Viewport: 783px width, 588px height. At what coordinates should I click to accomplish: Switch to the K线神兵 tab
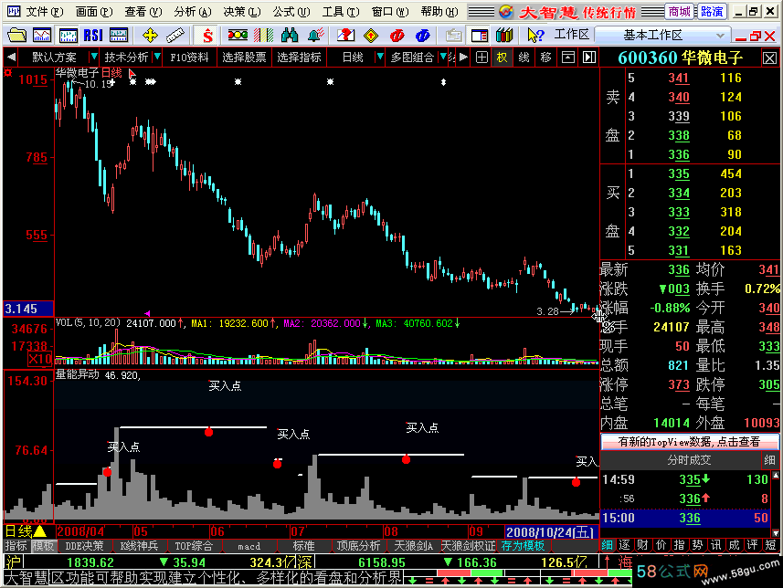139,546
